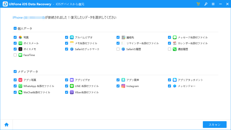Minimize the UltFone window

point(220,4)
